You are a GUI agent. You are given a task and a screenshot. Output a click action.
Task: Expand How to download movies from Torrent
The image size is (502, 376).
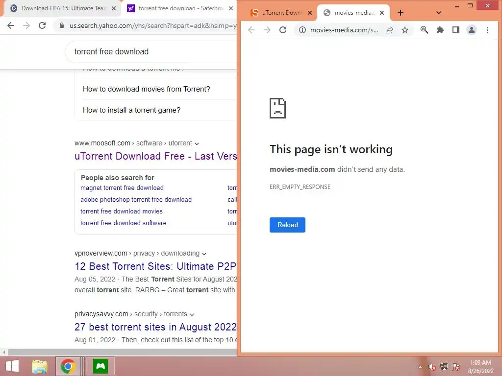tap(146, 89)
